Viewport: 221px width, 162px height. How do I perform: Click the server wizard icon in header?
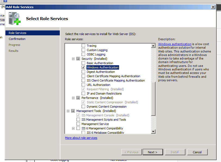coord(15,19)
